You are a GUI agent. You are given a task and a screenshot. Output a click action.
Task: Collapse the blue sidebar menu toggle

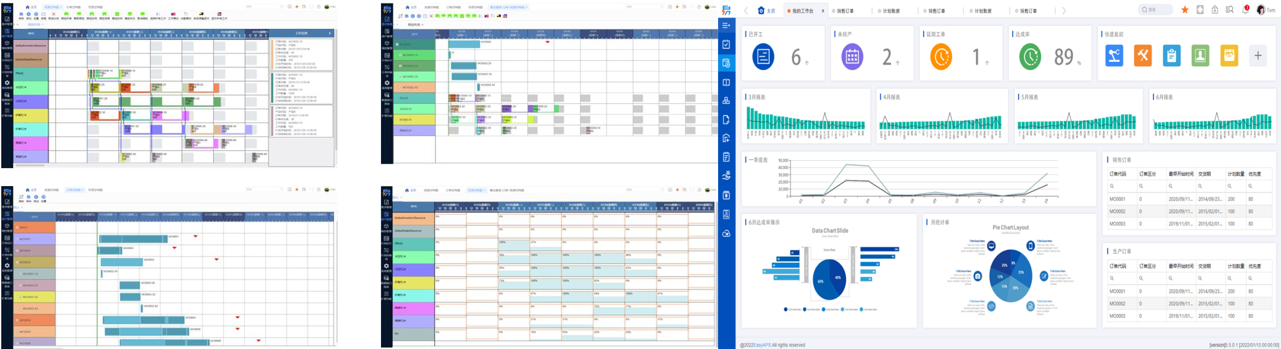[x=726, y=25]
